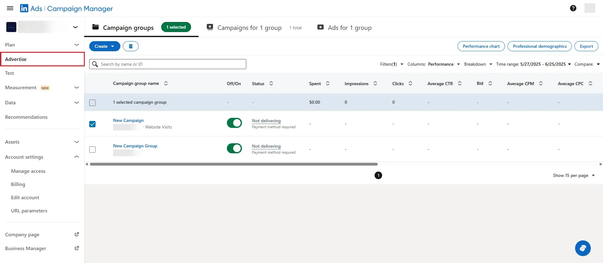Click the Professional demographics button

pos(540,46)
